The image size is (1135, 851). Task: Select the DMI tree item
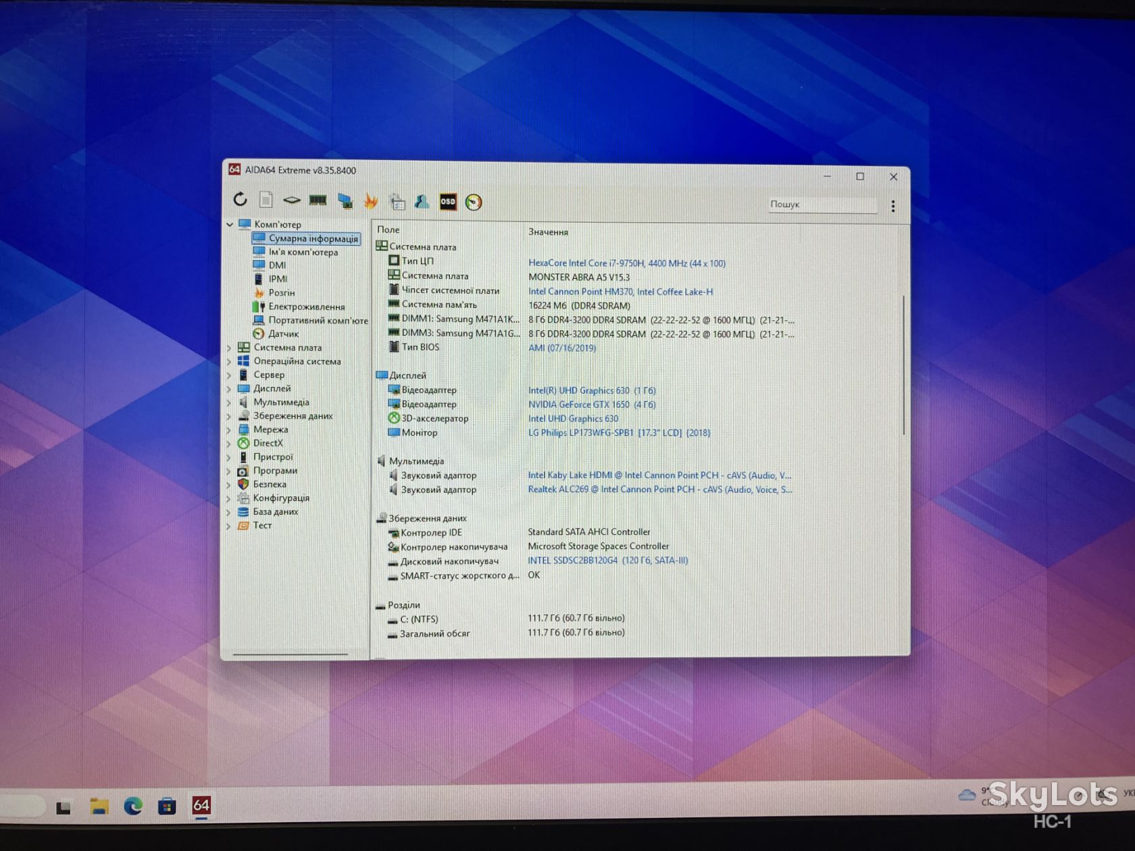point(277,265)
